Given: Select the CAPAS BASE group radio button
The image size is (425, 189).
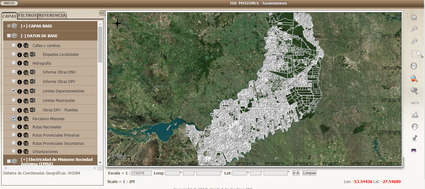Looking at the screenshot, I should pos(9,26).
